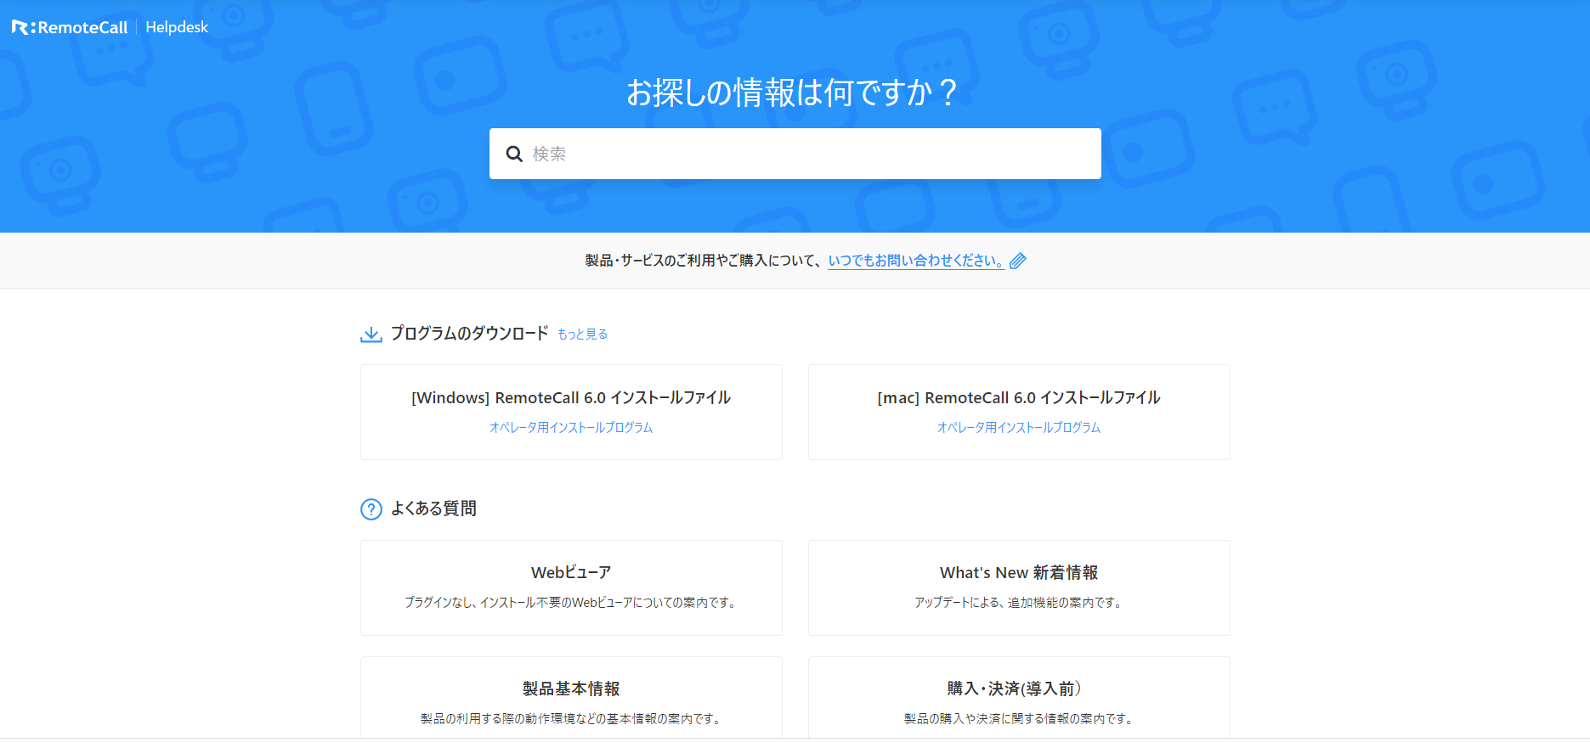Viewport: 1590px width, 742px height.
Task: Click the お探しの情報は何ですか？ headline
Action: click(x=792, y=92)
